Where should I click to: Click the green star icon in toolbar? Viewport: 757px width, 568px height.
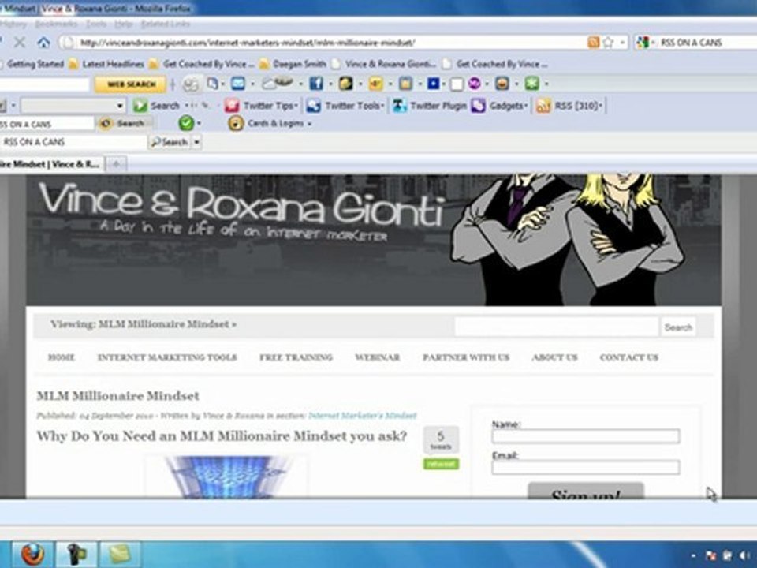[531, 84]
